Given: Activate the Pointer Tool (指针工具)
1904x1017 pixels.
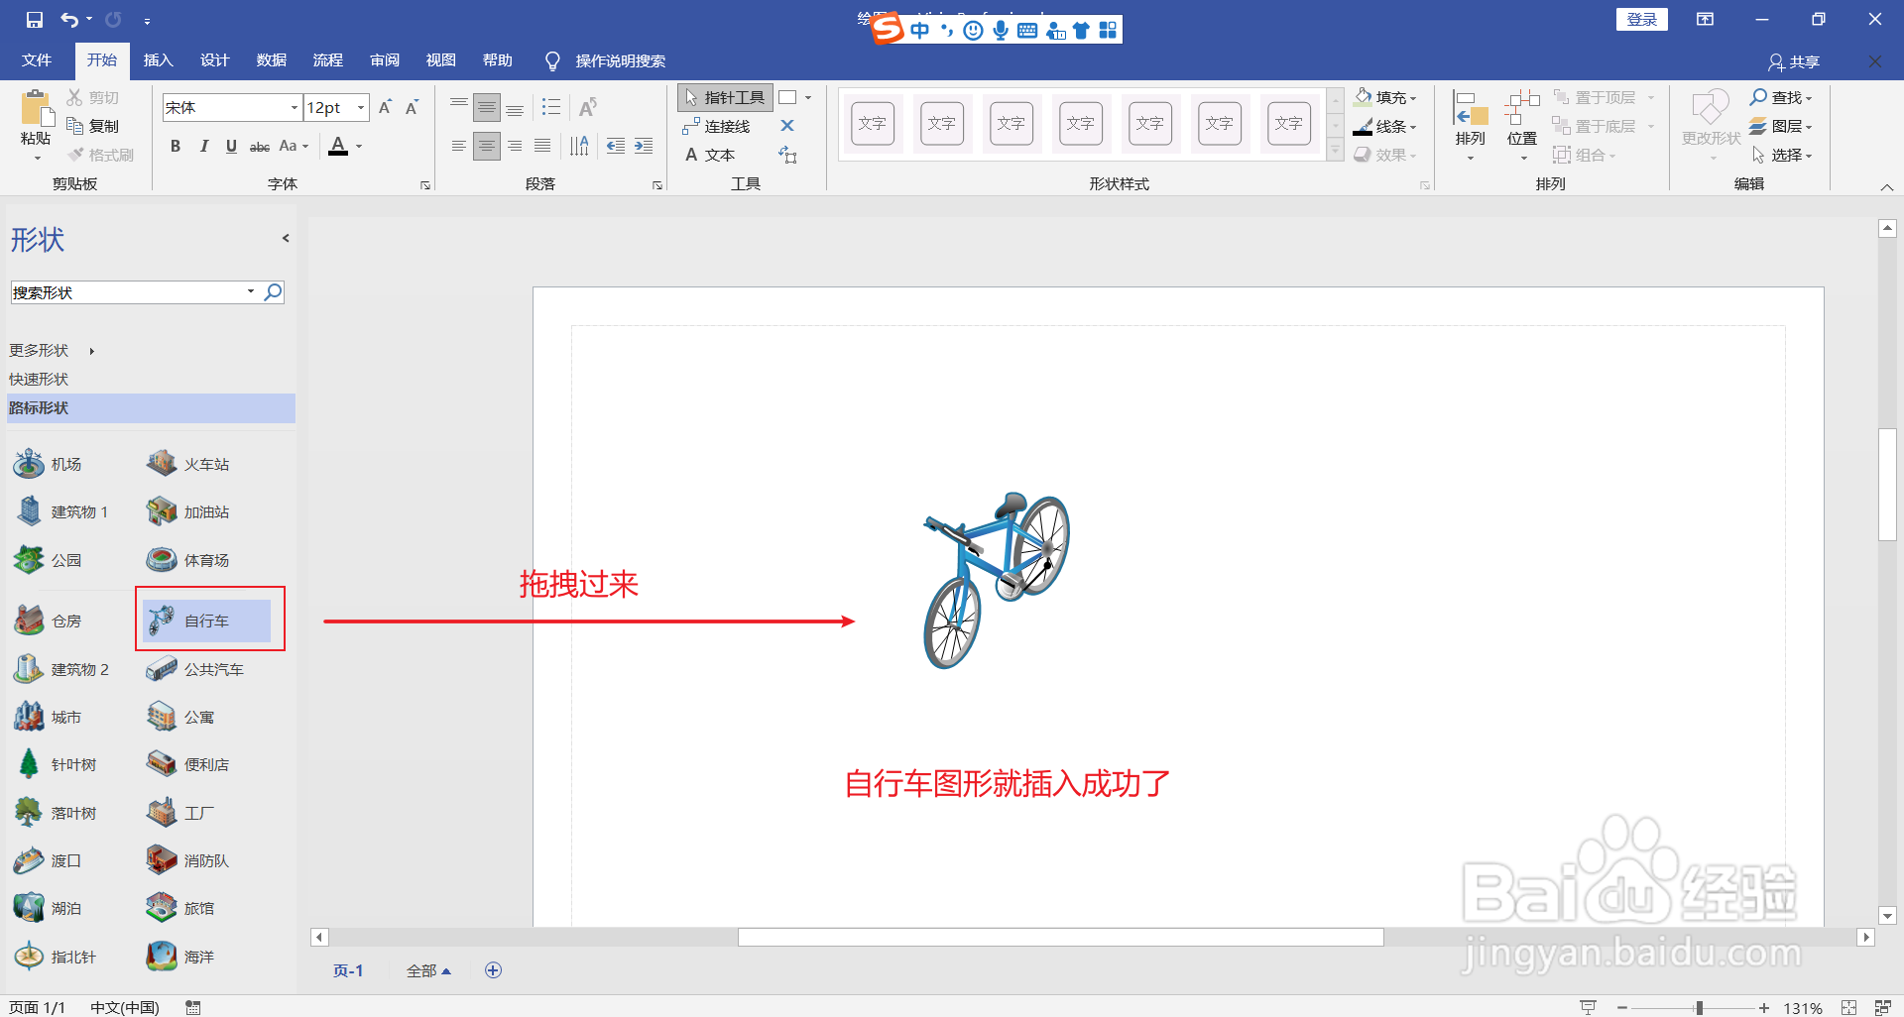Looking at the screenshot, I should coord(726,97).
